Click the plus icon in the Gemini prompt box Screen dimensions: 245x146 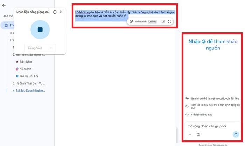tap(190, 134)
